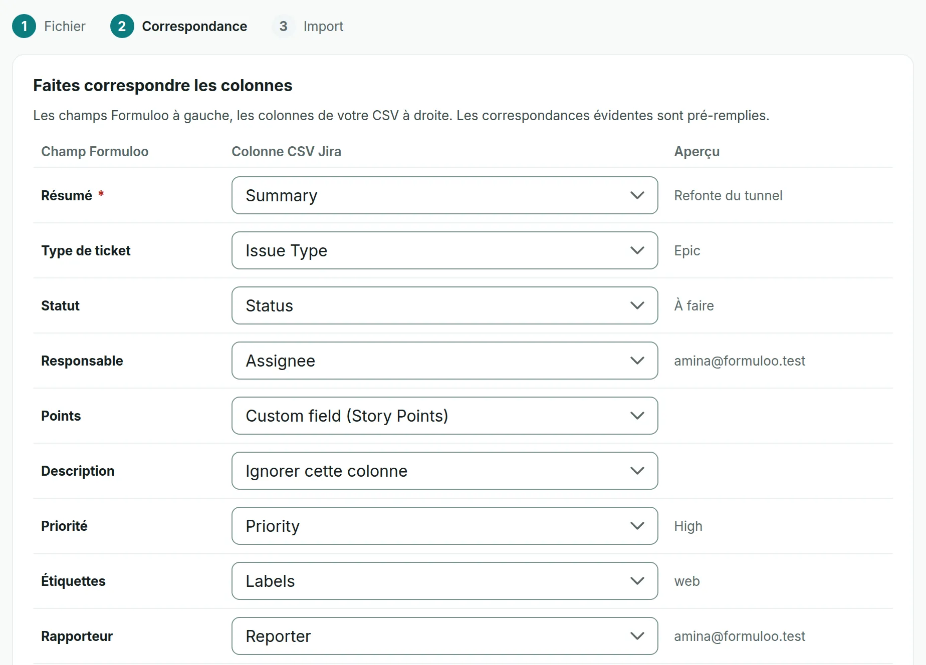Click the Description field label

click(x=78, y=471)
